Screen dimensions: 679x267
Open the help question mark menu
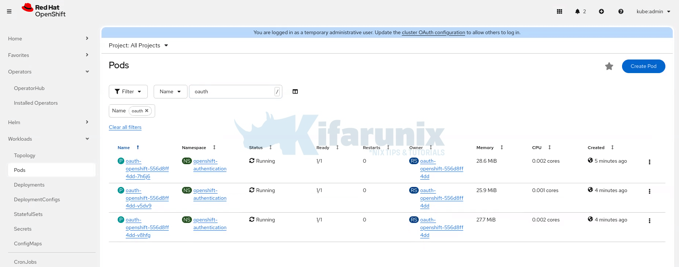(x=621, y=11)
